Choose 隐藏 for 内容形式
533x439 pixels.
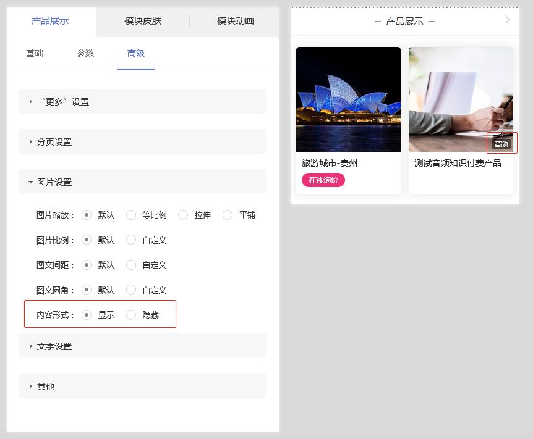click(131, 315)
